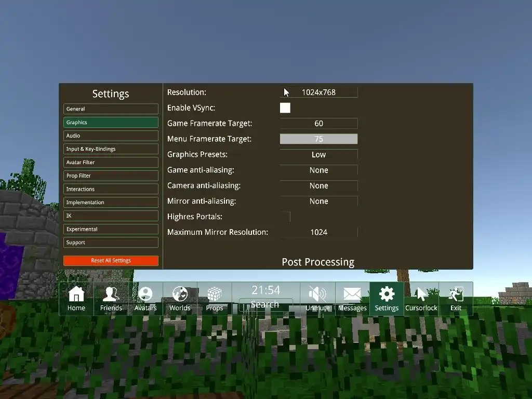
Task: Select the Prop Filter category
Action: coord(111,176)
